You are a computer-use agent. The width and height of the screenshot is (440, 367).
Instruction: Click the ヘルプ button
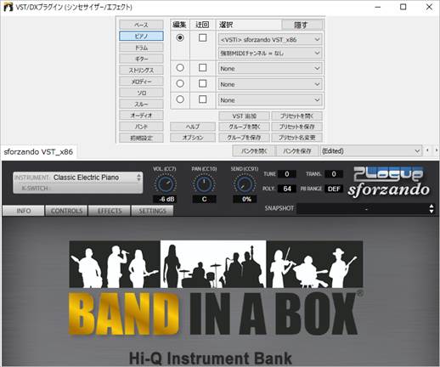tap(193, 127)
